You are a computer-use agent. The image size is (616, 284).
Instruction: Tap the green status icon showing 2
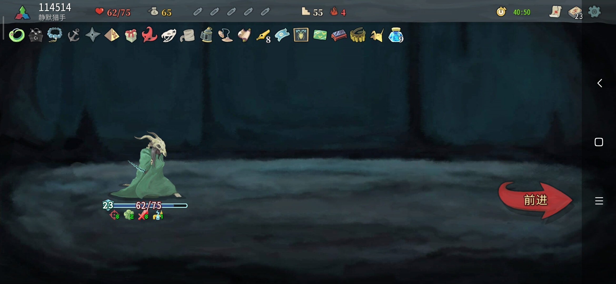[x=129, y=215]
